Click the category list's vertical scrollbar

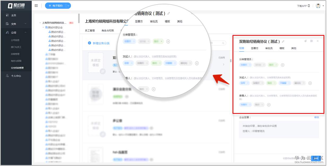[x=230, y=61]
